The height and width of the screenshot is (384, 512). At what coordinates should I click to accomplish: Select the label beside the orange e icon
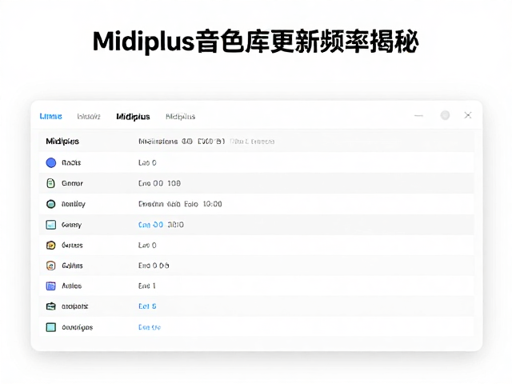(x=72, y=266)
